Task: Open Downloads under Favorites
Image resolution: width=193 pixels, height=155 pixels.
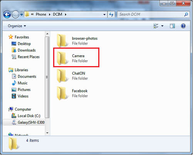Action: tap(27, 50)
